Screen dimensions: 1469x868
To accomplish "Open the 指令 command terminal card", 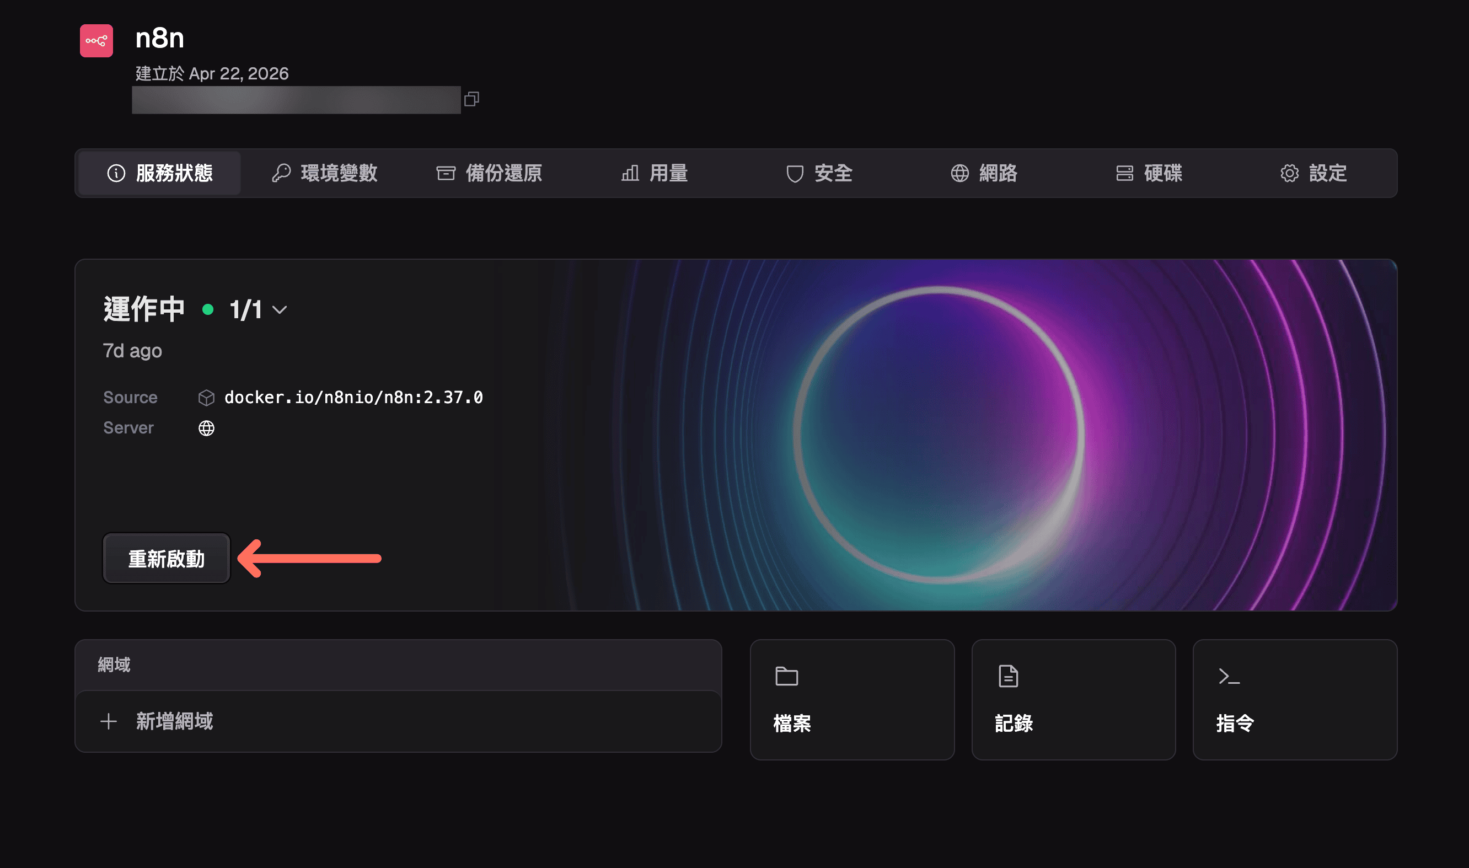I will [x=1295, y=700].
